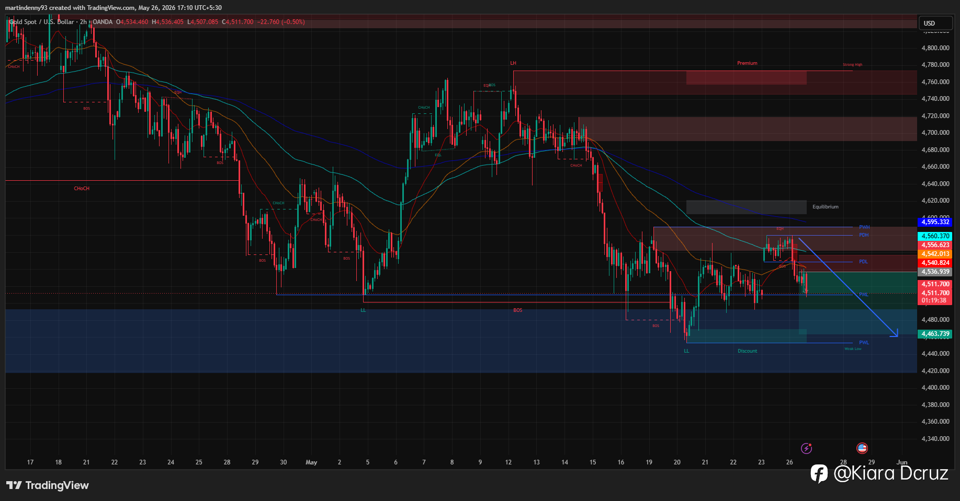Click the purple lightning event icon
Image resolution: width=960 pixels, height=501 pixels.
click(806, 448)
